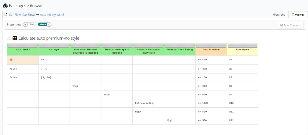
Task: Click the true cell in R9 row
Action: (117, 94)
